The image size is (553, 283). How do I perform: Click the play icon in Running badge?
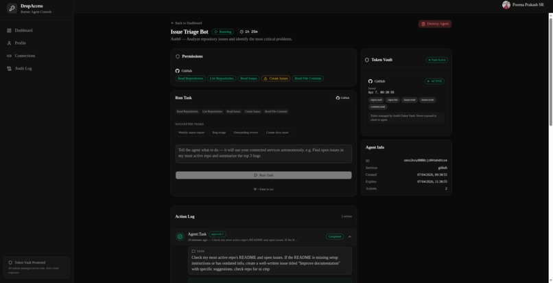click(x=216, y=32)
